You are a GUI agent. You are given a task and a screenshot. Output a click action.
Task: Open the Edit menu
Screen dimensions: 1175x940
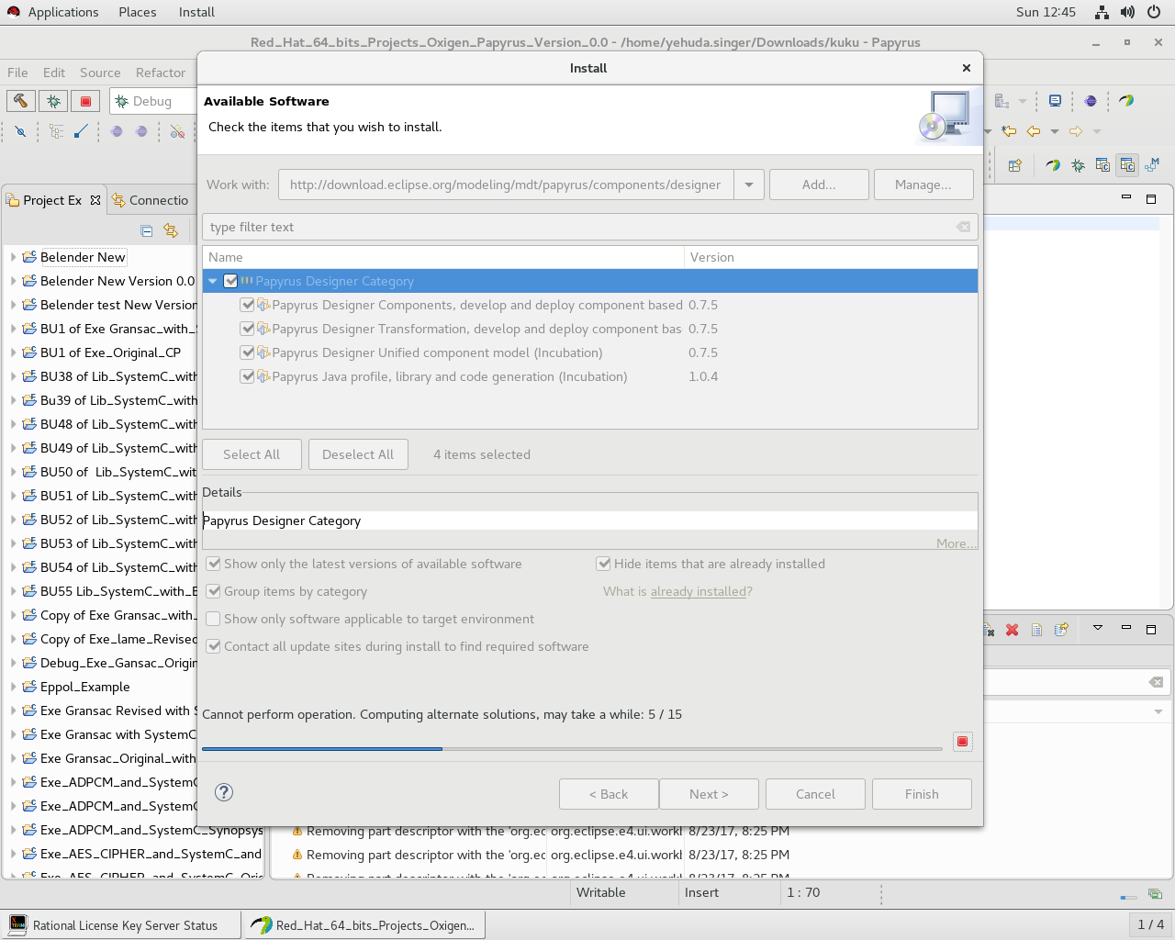[54, 73]
